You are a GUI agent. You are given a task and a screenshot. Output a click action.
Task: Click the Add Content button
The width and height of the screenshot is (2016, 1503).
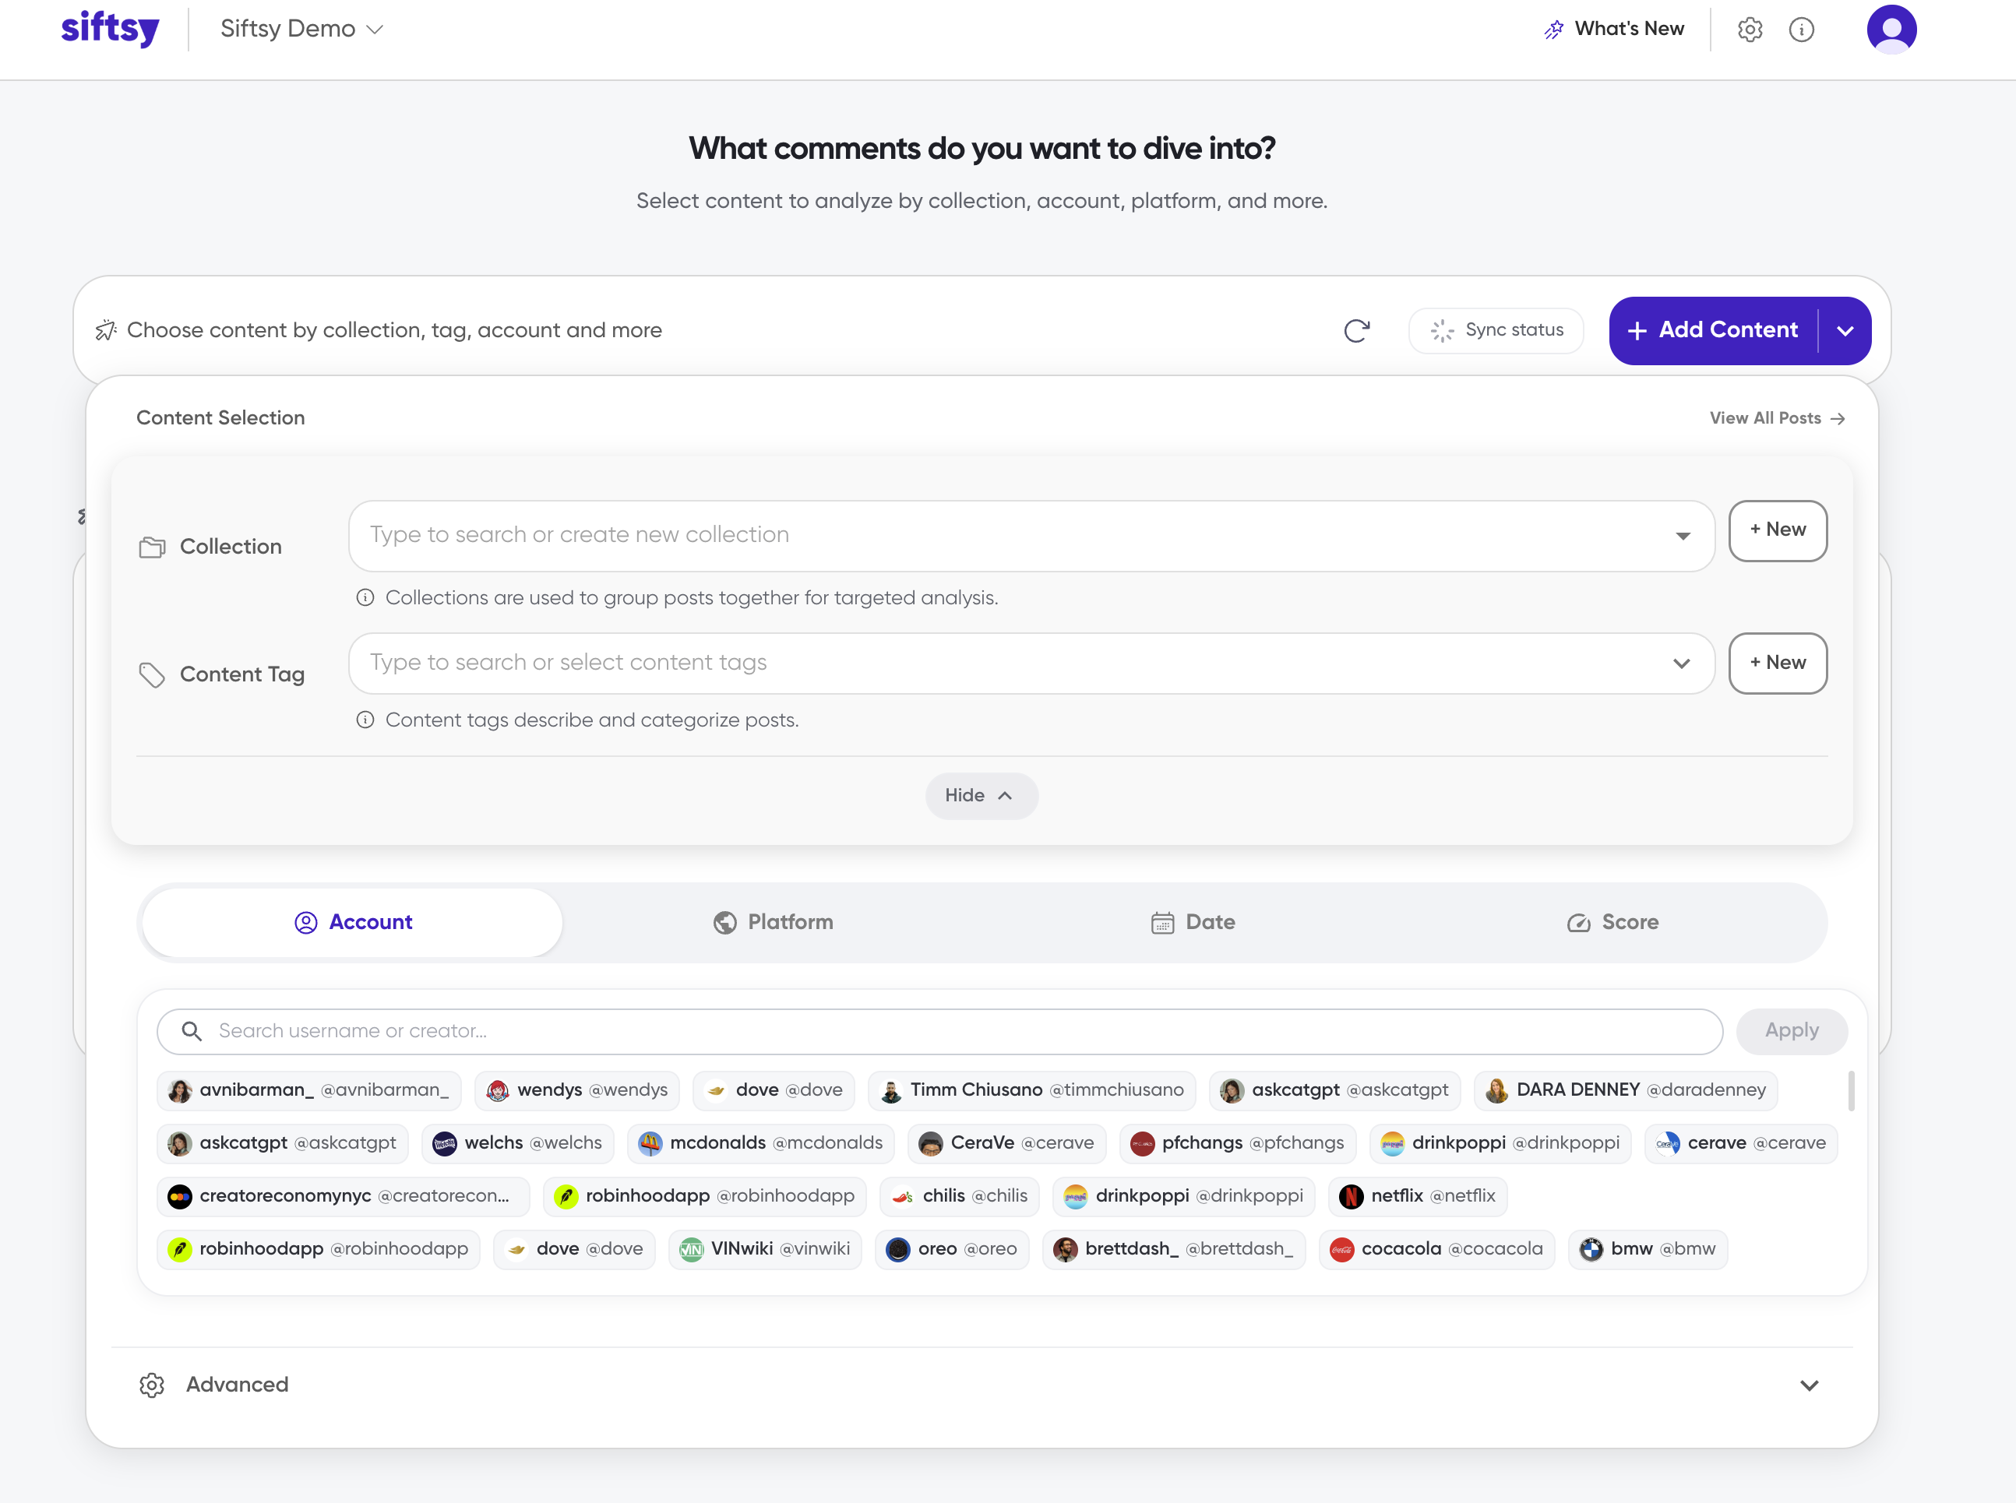pos(1713,330)
